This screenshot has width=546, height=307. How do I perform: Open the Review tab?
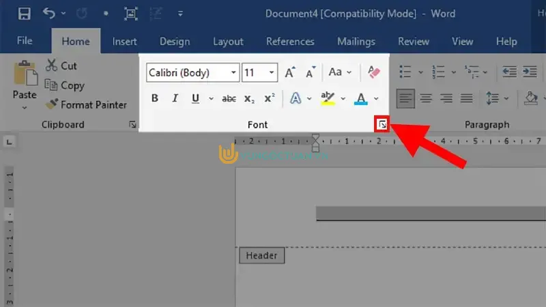(x=414, y=42)
